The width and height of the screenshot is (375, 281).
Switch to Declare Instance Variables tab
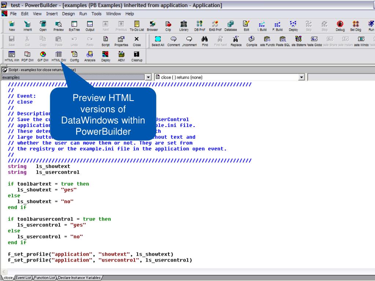79,278
